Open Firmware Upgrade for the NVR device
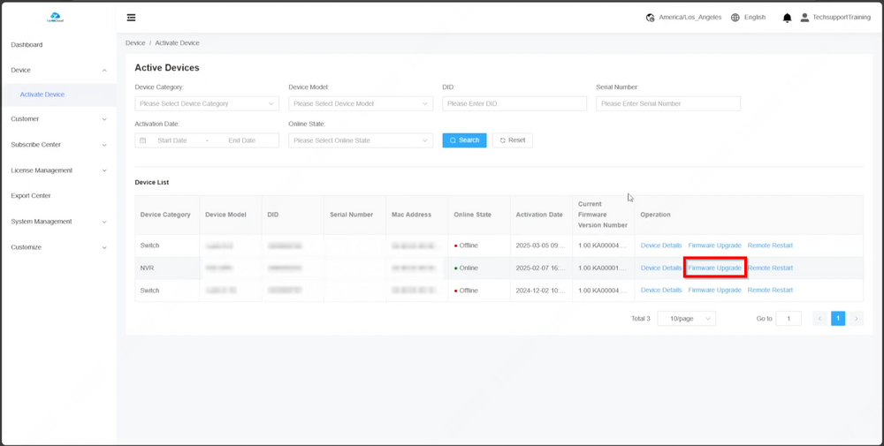 [714, 268]
